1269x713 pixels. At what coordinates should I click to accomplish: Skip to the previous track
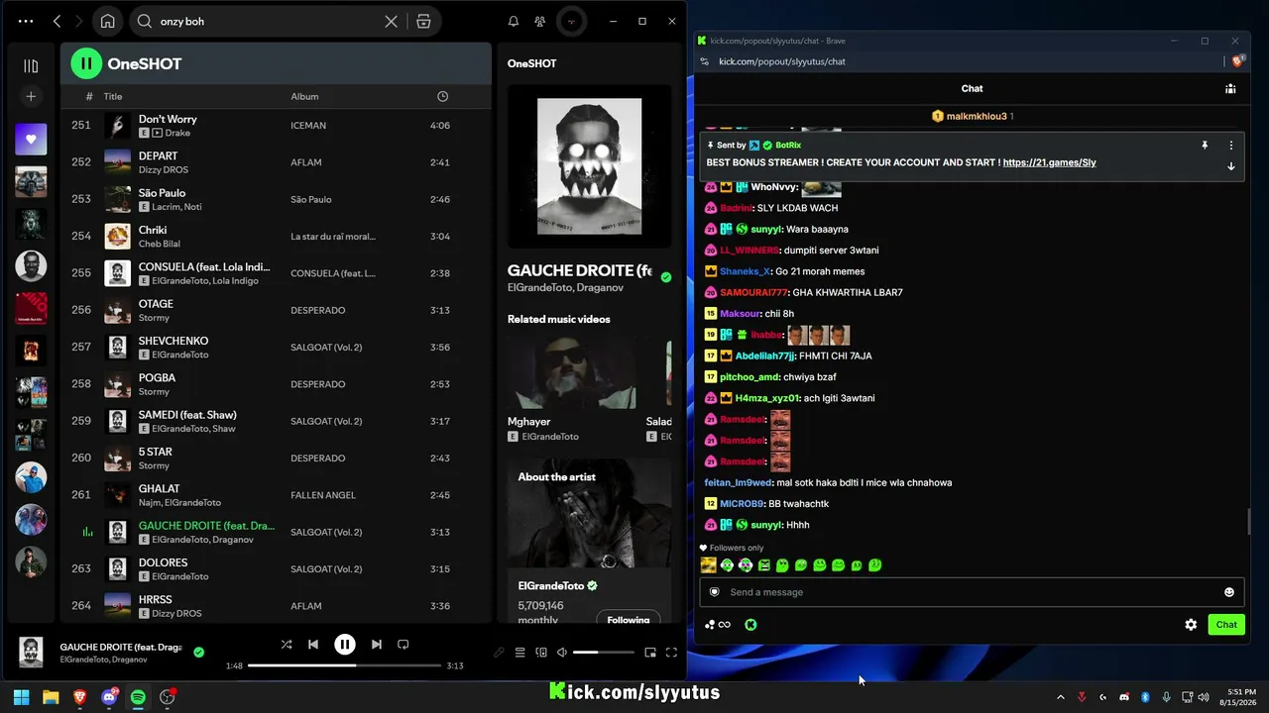[x=313, y=644]
